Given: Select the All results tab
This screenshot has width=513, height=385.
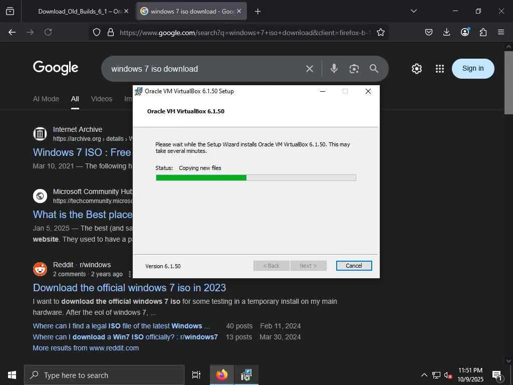Looking at the screenshot, I should click(x=75, y=99).
